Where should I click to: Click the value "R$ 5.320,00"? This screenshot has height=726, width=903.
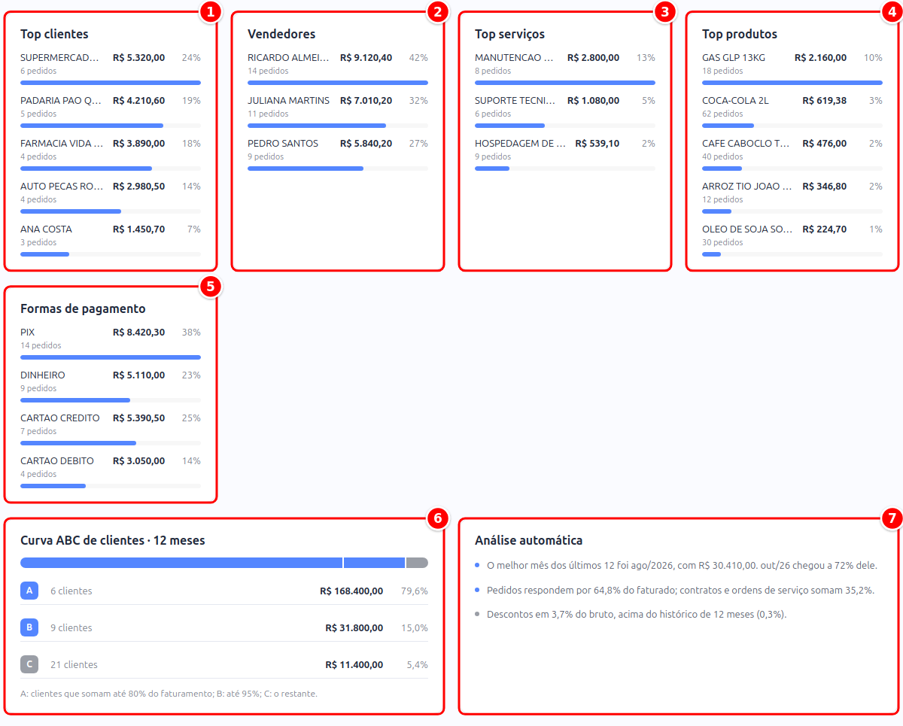[x=139, y=58]
